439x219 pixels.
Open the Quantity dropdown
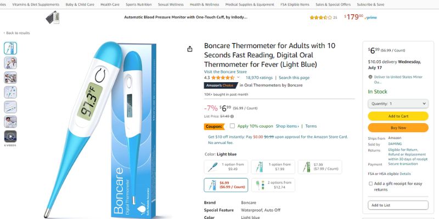tap(398, 103)
